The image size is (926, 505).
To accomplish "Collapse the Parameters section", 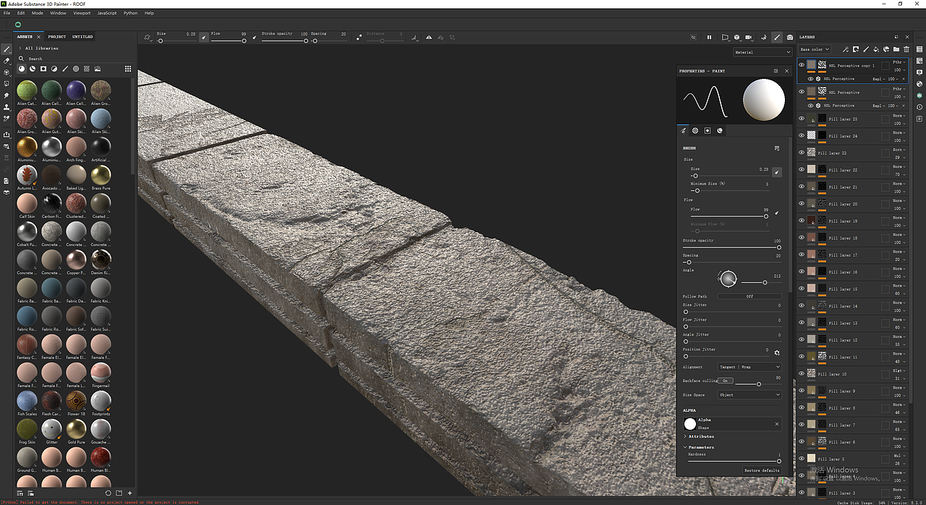I will [x=686, y=447].
